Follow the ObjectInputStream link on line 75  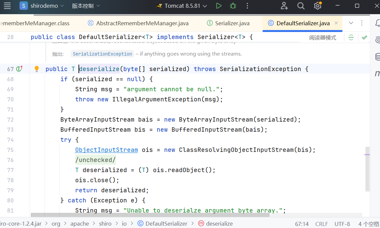point(106,150)
